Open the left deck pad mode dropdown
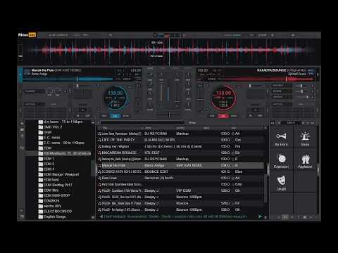This screenshot has height=253, width=338. click(35, 104)
